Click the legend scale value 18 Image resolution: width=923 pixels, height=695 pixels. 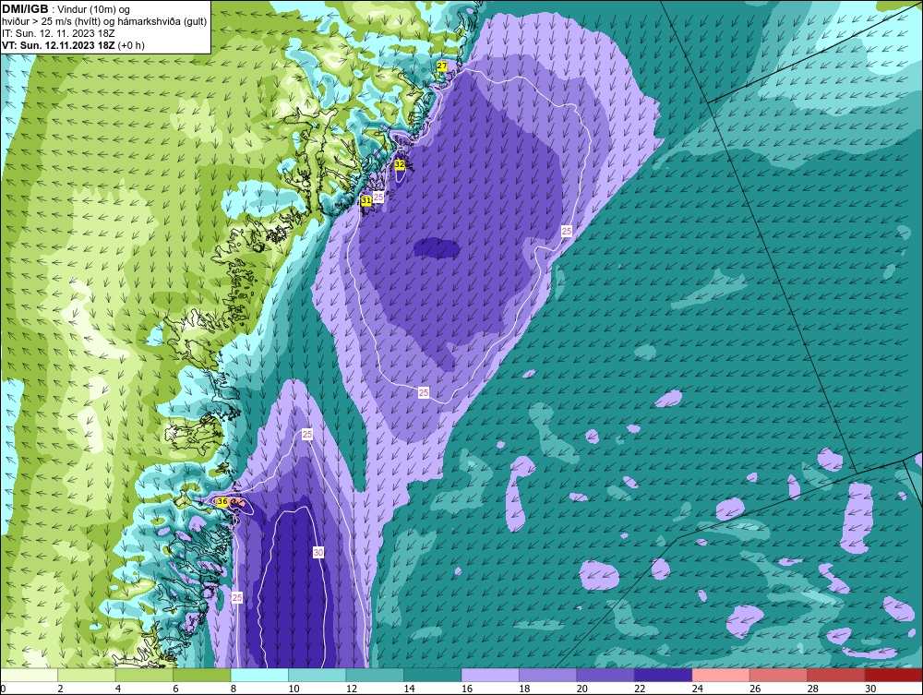point(524,689)
